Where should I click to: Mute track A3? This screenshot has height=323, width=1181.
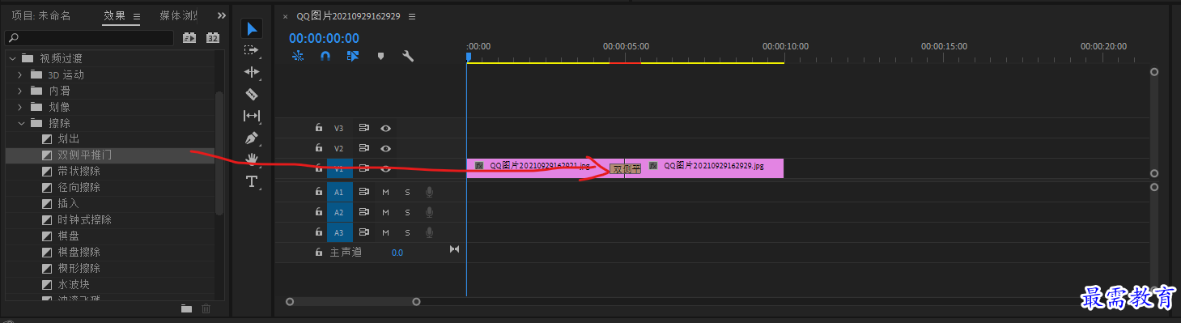tap(386, 232)
